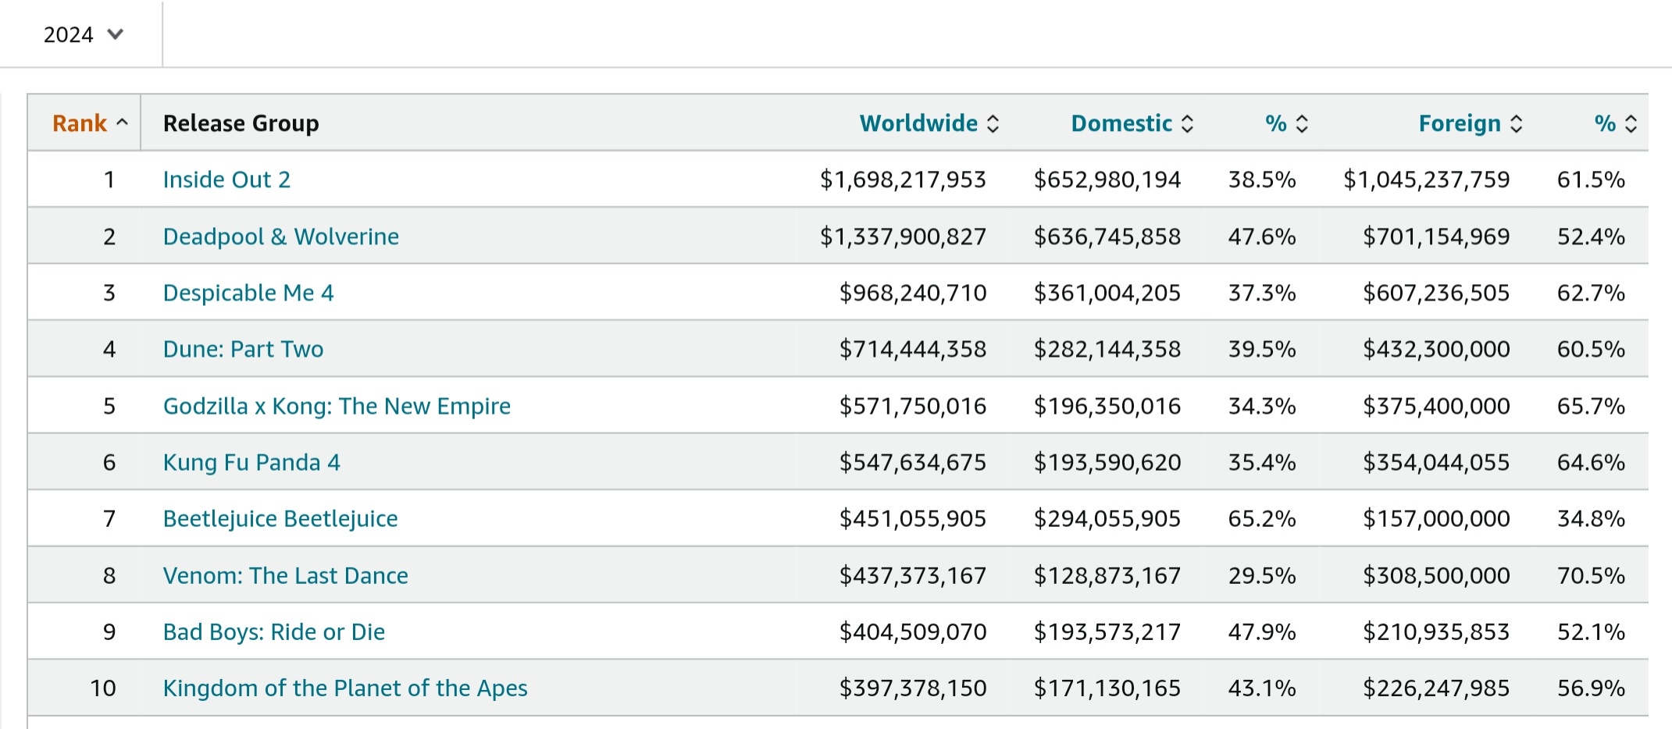
Task: Select worldwide value $547,634,675
Action: coord(913,462)
